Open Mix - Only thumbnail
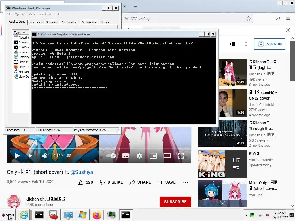This screenshot has height=221, width=295. click(x=222, y=193)
